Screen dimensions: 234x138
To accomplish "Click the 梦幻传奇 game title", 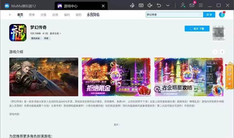I will coord(38,27).
